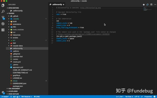This screenshot has width=157, height=98.
Task: Follow the EditorConfig.org link on line 1
Action: (90, 8)
